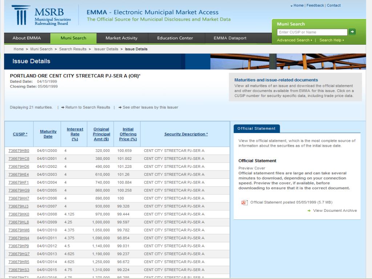Open CUSIP 736679HC8
Screen dimensions: 372x279
pyautogui.click(x=19, y=158)
